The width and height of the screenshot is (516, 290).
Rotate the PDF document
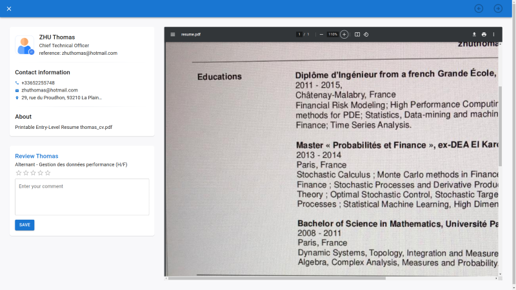coord(366,34)
